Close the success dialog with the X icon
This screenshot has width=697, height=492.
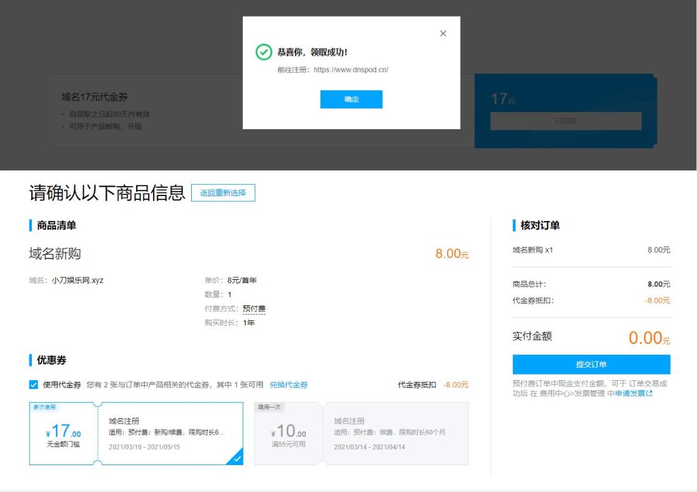(443, 33)
